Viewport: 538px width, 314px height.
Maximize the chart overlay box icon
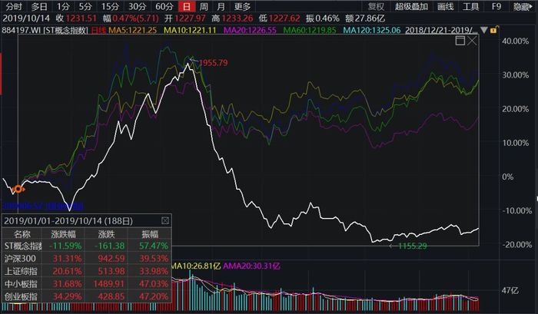pos(460,41)
